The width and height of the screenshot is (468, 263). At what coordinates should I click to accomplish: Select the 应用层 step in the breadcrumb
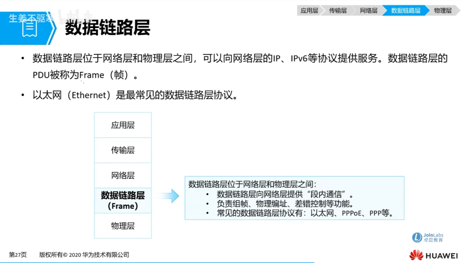[309, 11]
